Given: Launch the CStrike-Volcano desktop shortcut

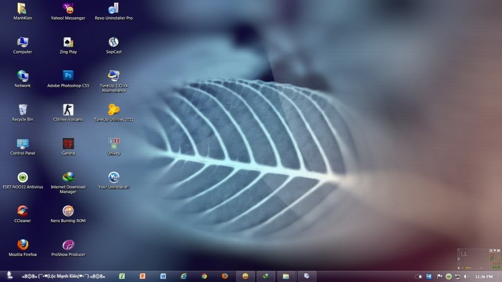Looking at the screenshot, I should tap(68, 113).
